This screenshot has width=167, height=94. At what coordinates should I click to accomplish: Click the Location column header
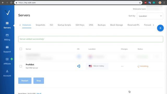click(92, 49)
